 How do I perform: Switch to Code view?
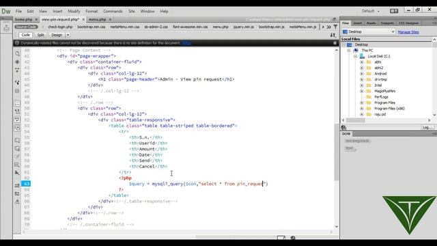pos(26,35)
